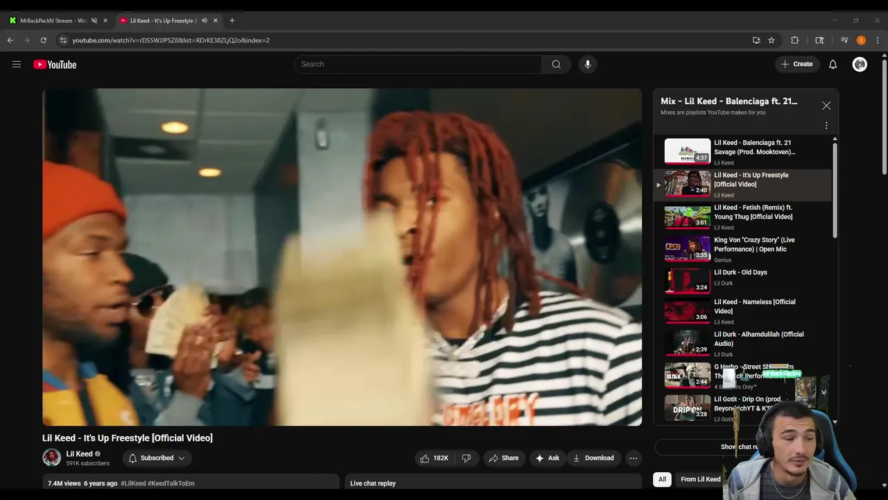Dislike the video
This screenshot has width=888, height=500.
(467, 458)
